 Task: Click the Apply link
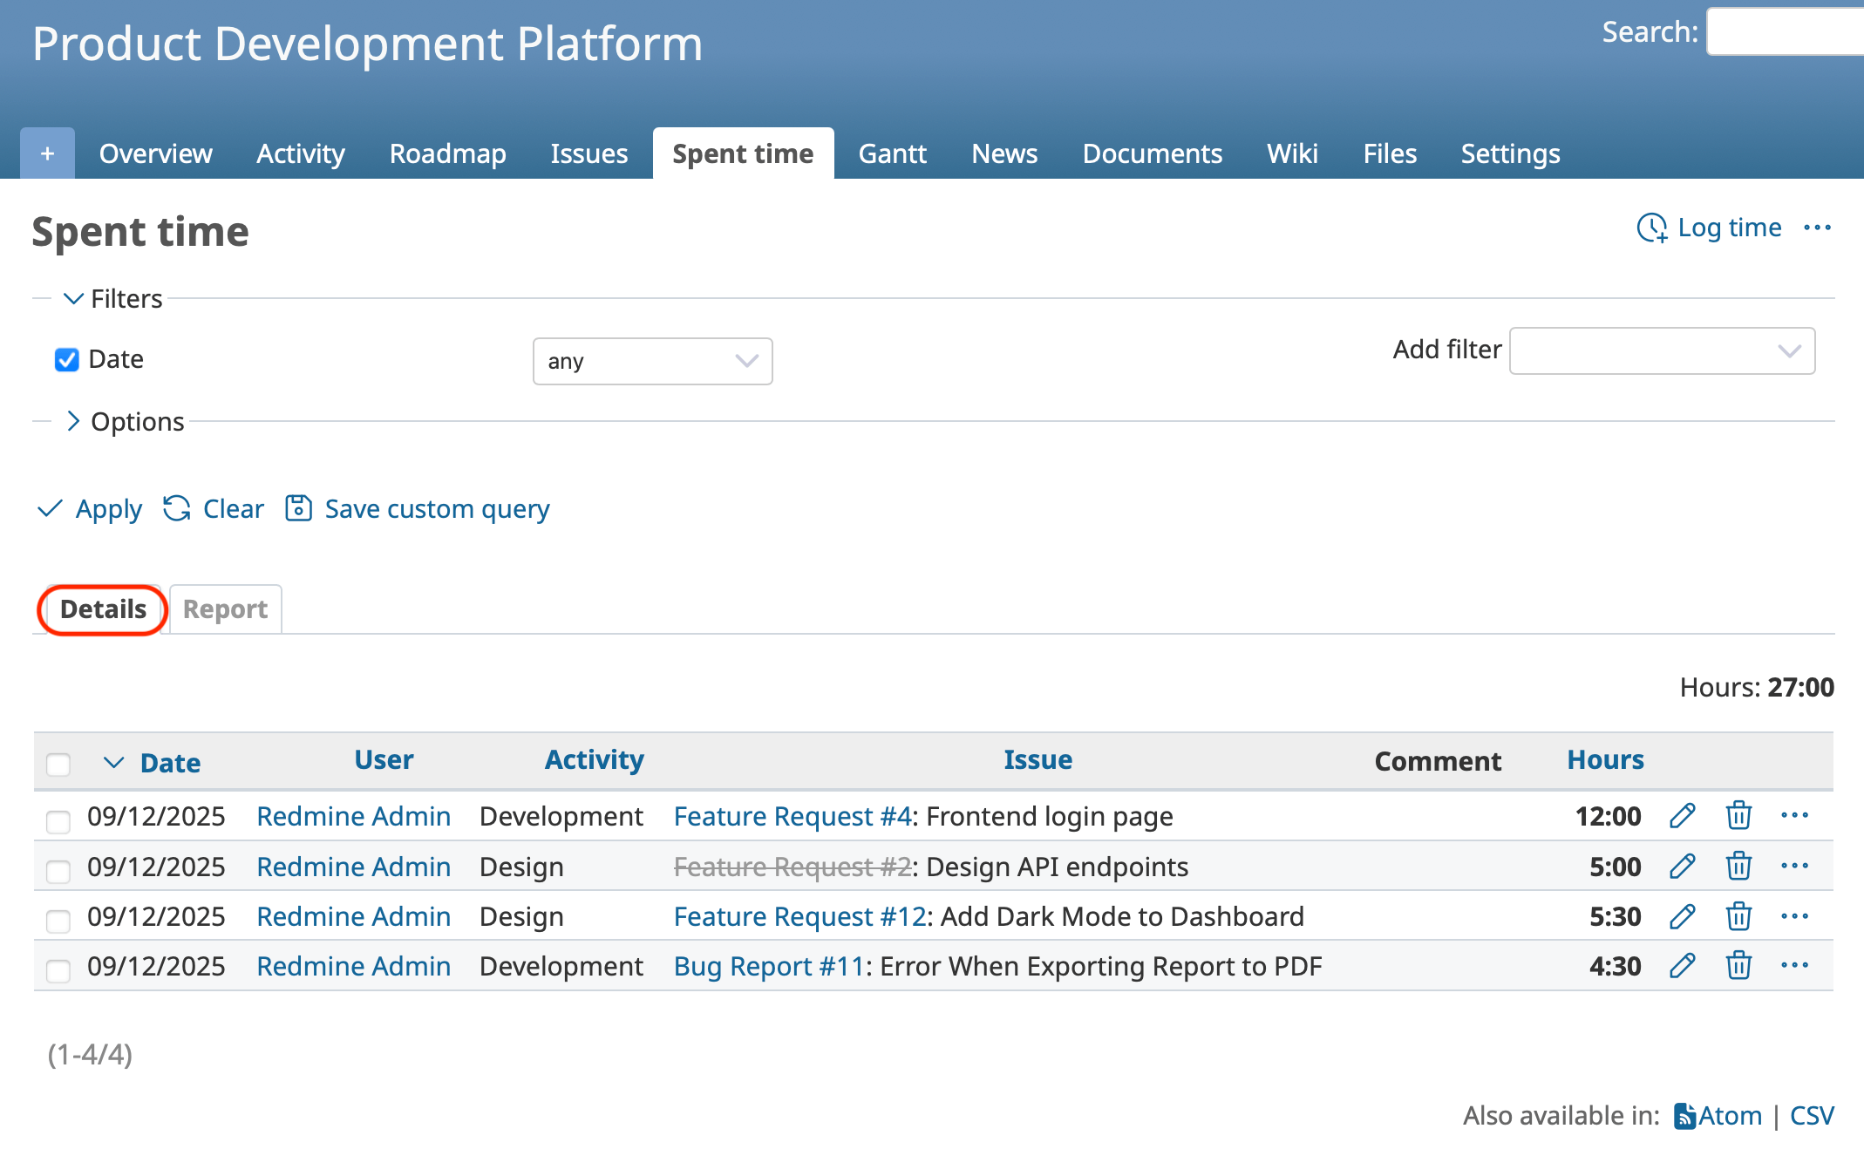108,508
